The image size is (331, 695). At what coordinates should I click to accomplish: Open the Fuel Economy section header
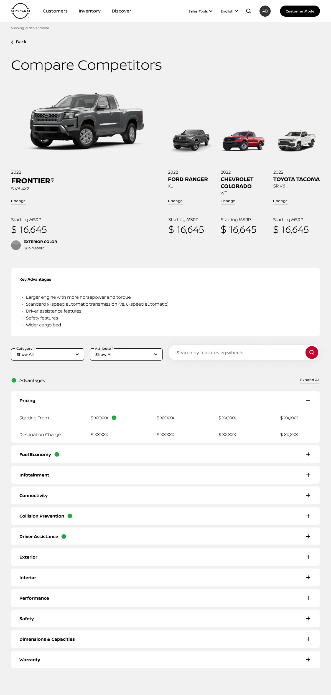pyautogui.click(x=165, y=454)
